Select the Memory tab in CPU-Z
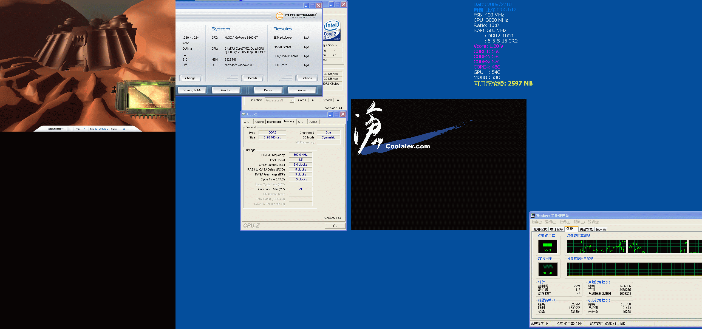 click(289, 121)
